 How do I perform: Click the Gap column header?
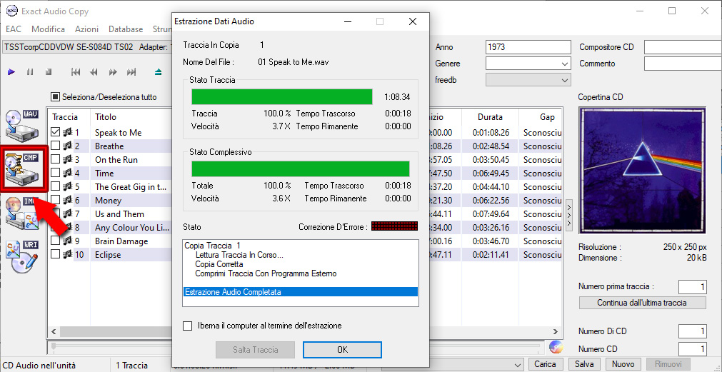click(x=547, y=117)
